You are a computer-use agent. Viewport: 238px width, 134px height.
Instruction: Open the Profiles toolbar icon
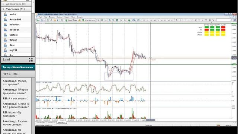42,20
